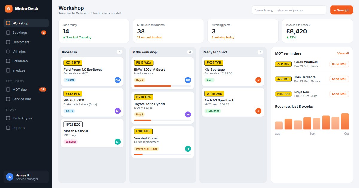Open the Vauxhall Corsa job
Viewport: 359px width, 188px height.
162,142
